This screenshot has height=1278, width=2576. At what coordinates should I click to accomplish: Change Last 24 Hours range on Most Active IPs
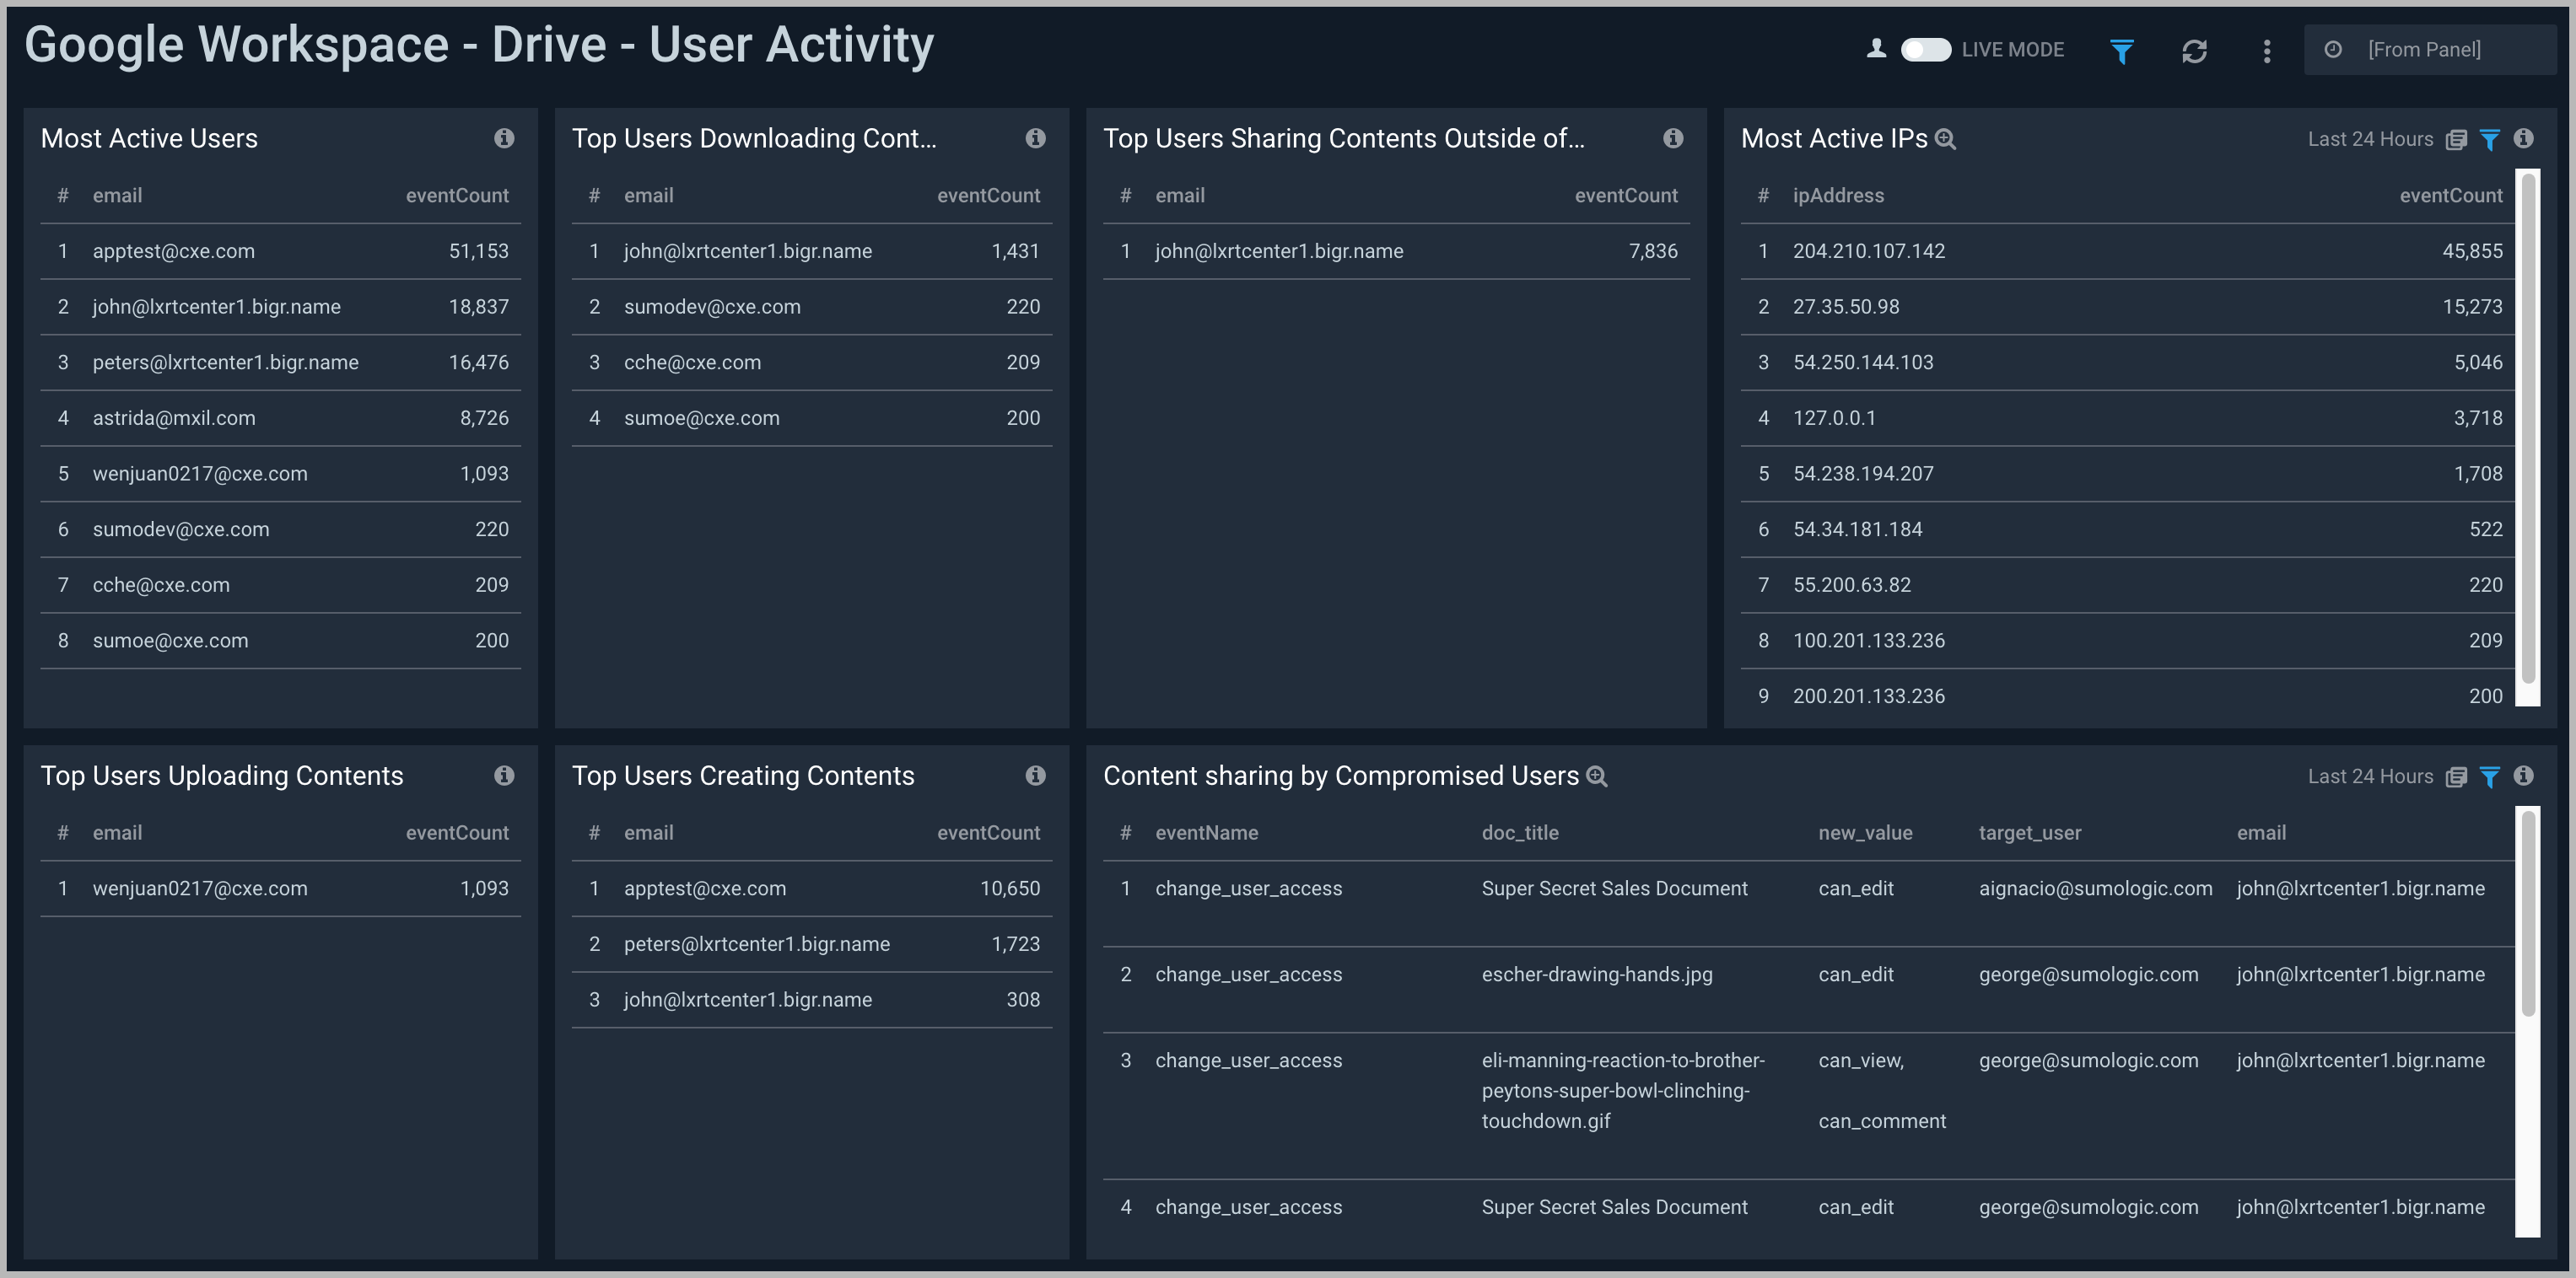point(2371,139)
